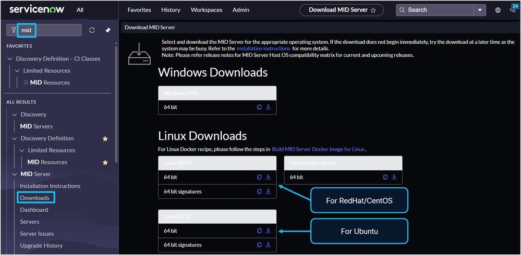Copy link for Linux (DEB) 64 bit signatures

[260, 245]
